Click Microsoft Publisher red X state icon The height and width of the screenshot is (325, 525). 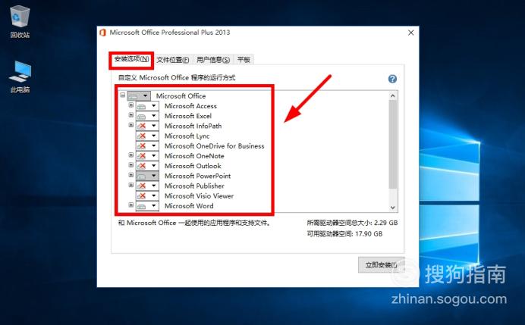tap(142, 186)
